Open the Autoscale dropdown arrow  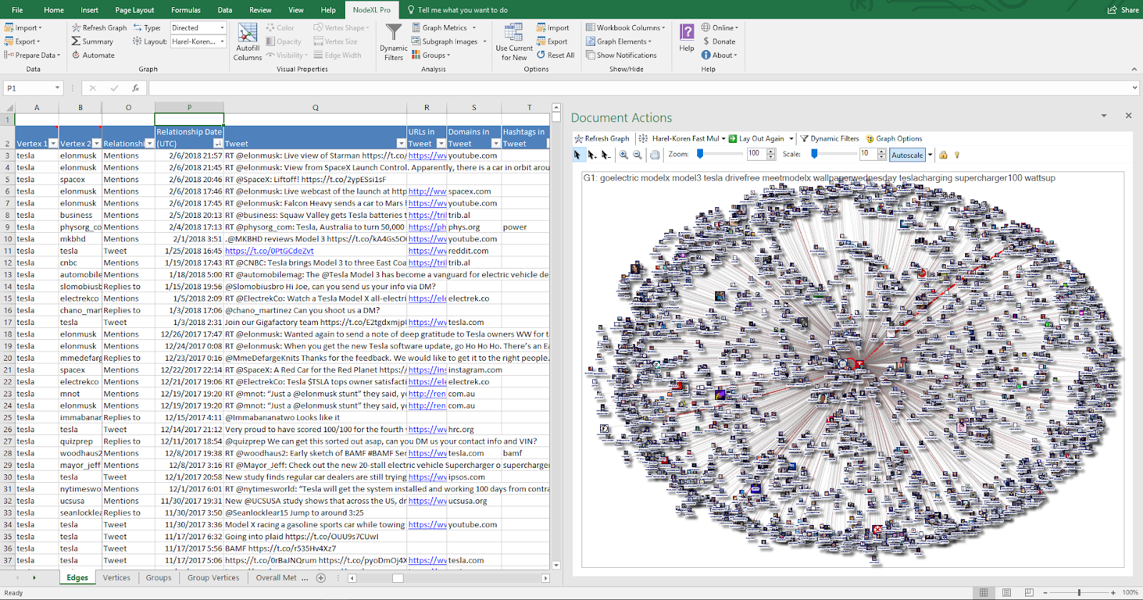pyautogui.click(x=930, y=155)
